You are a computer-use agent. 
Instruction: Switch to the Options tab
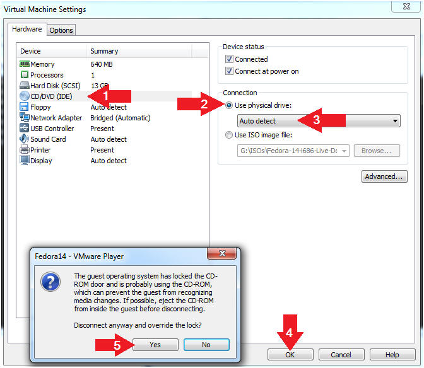point(61,30)
